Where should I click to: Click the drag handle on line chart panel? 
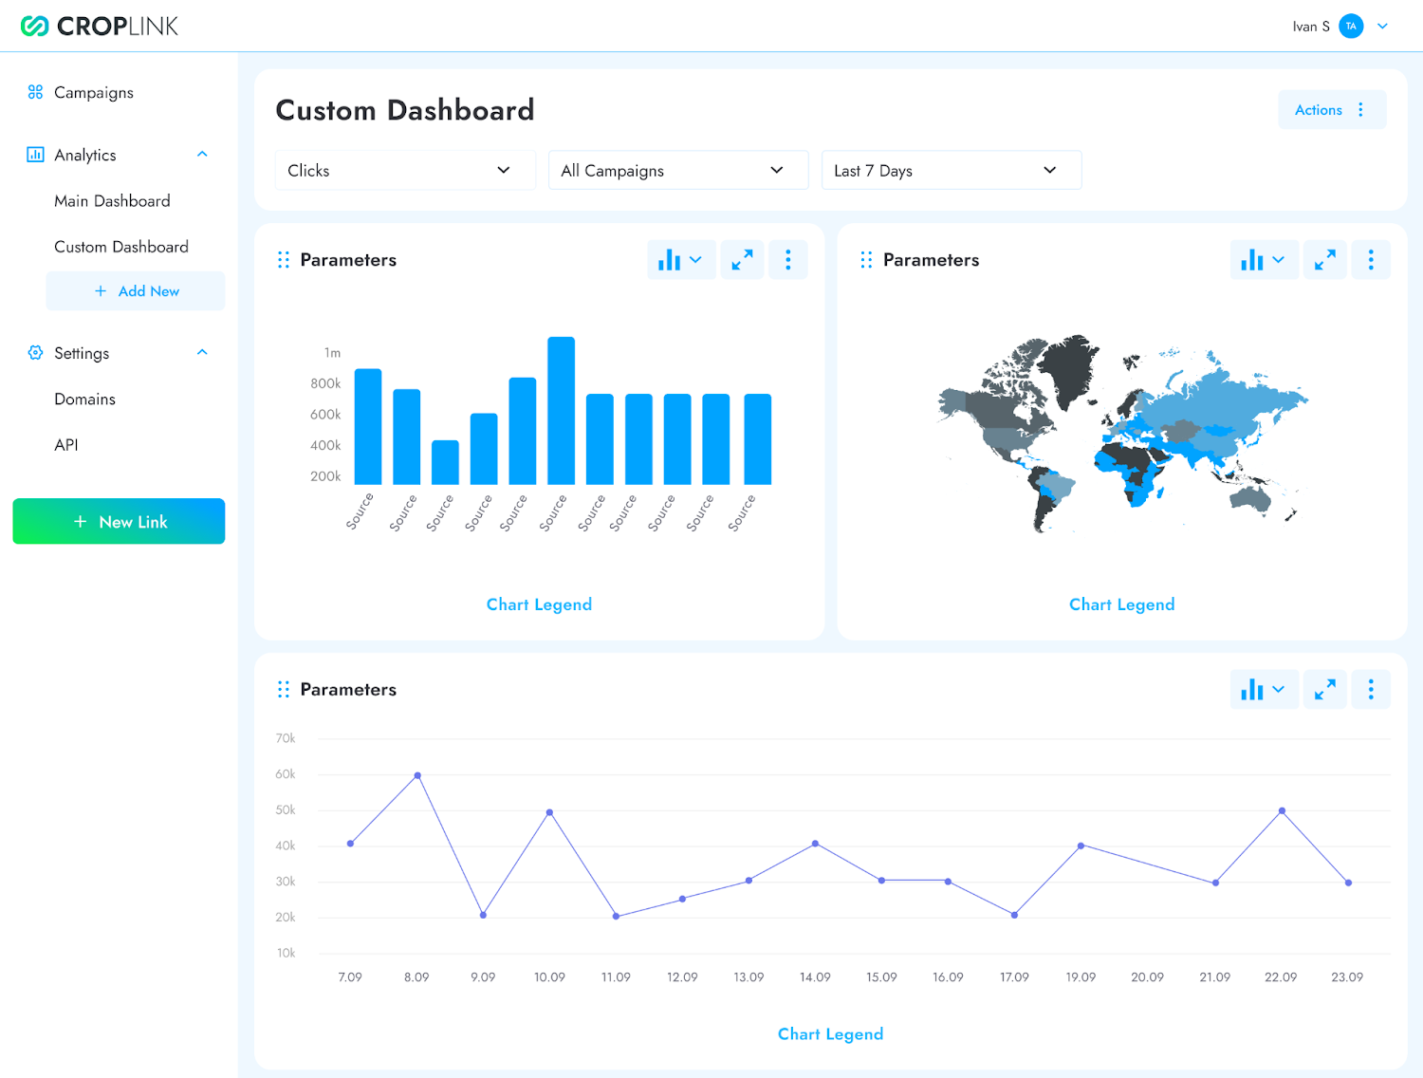point(283,690)
